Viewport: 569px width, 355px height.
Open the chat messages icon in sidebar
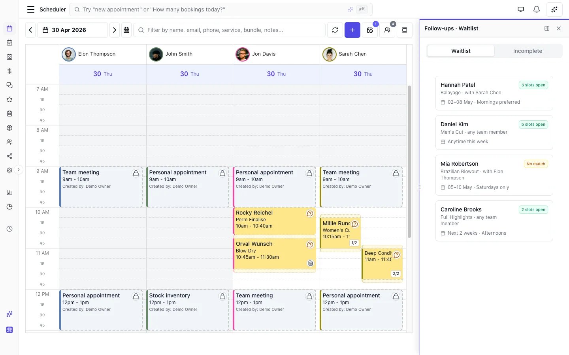[9, 85]
